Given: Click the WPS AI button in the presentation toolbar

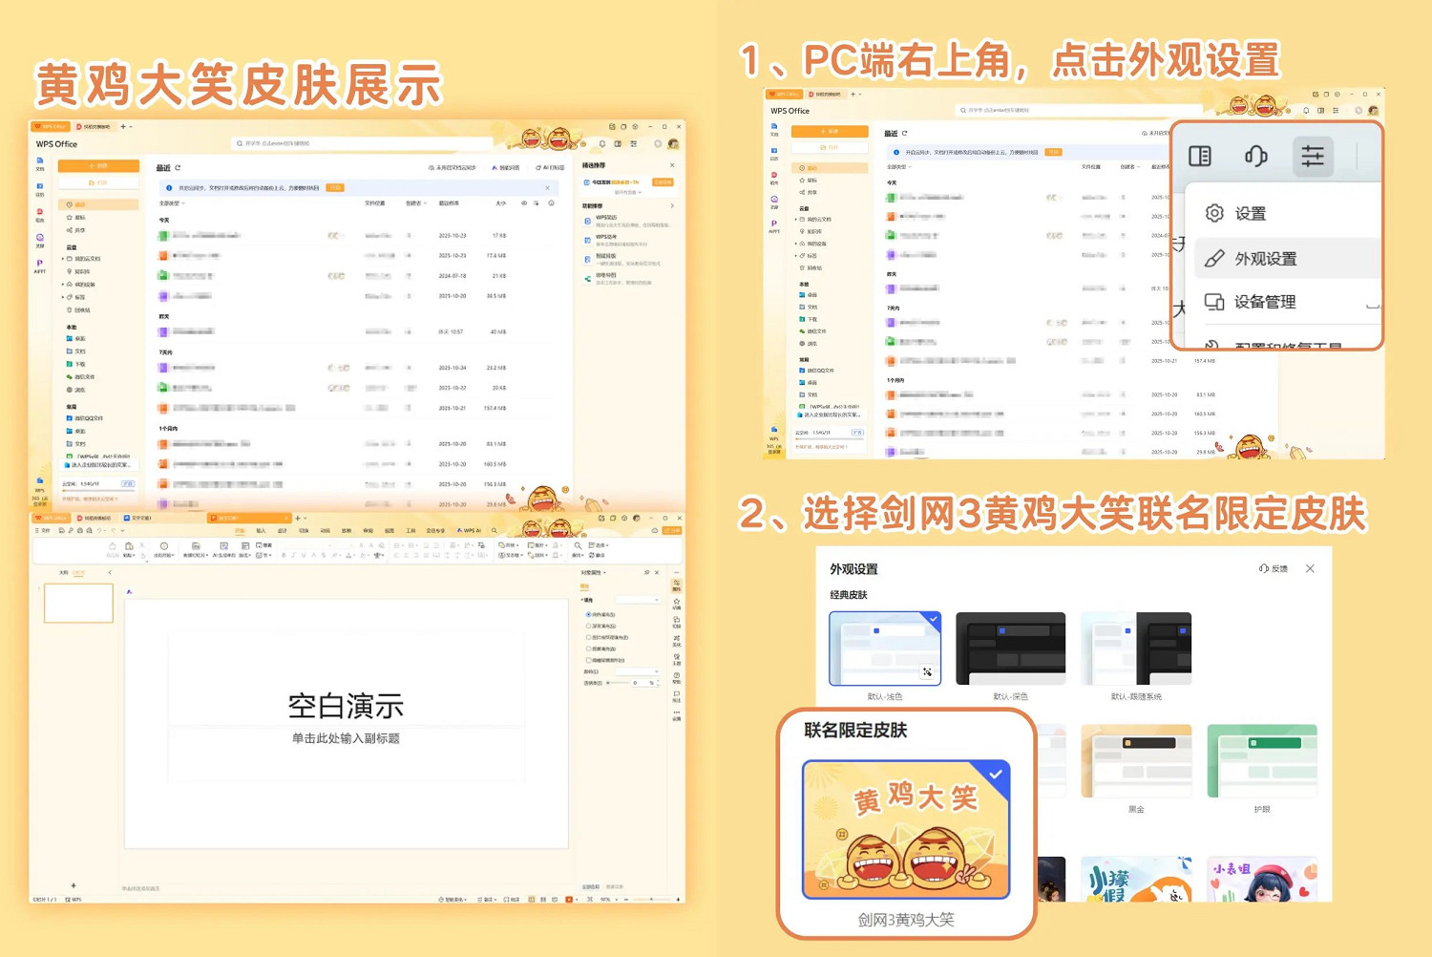Looking at the screenshot, I should pyautogui.click(x=469, y=531).
